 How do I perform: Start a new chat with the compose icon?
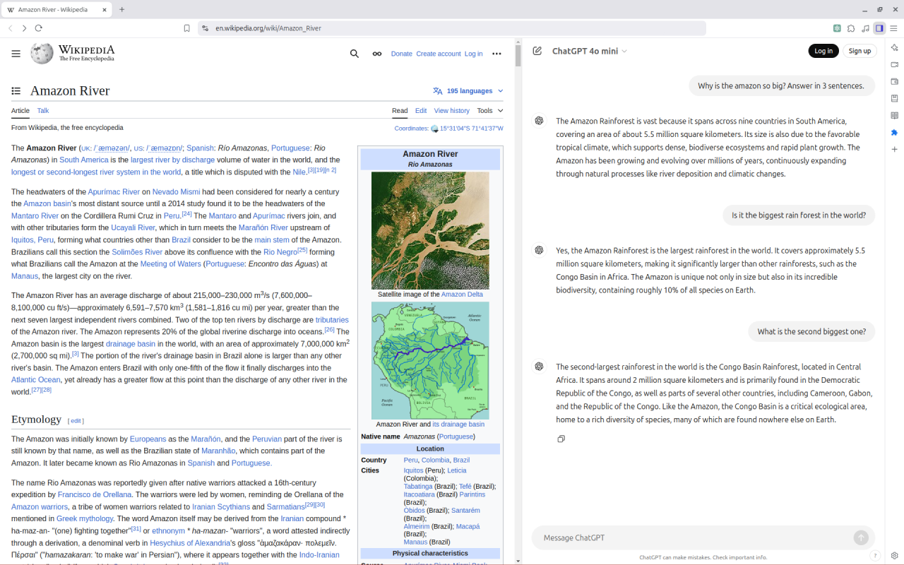click(537, 50)
